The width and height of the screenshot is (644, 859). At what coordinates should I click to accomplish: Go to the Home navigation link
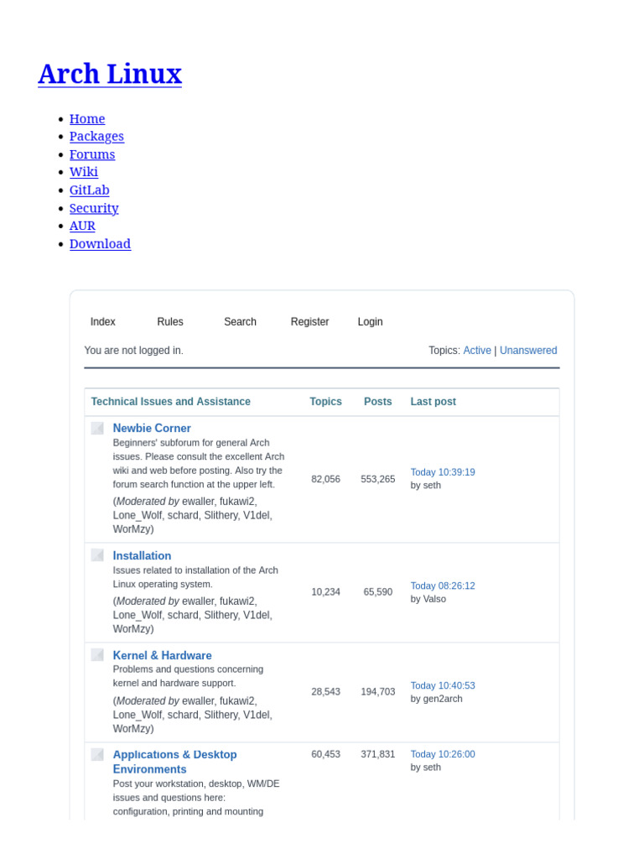click(x=87, y=119)
